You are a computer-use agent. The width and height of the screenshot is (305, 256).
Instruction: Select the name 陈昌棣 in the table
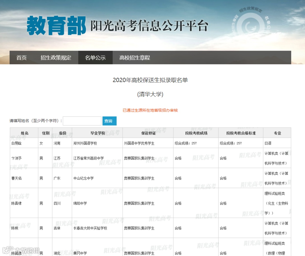pos(16,203)
